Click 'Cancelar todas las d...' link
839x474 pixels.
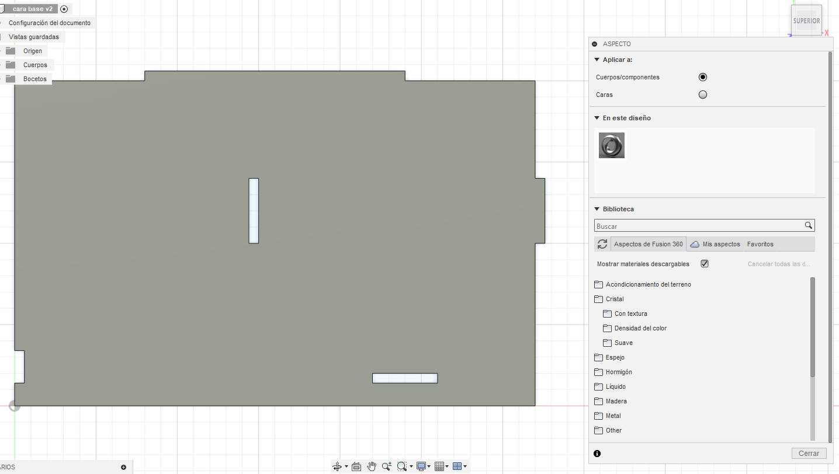779,264
